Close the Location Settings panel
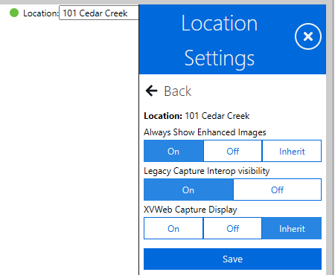335x275 pixels. pos(308,36)
